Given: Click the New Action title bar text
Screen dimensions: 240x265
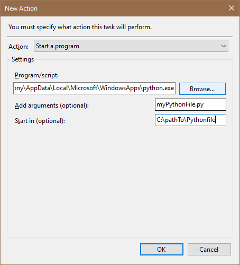Looking at the screenshot, I should [x=21, y=8].
